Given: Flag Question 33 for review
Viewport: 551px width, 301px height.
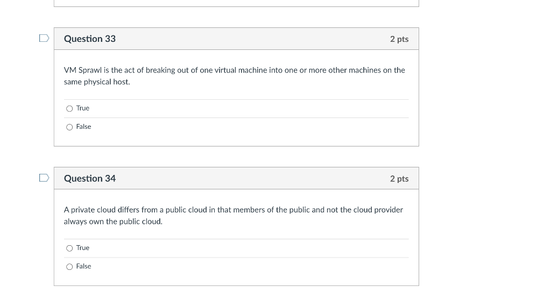Looking at the screenshot, I should 44,38.
